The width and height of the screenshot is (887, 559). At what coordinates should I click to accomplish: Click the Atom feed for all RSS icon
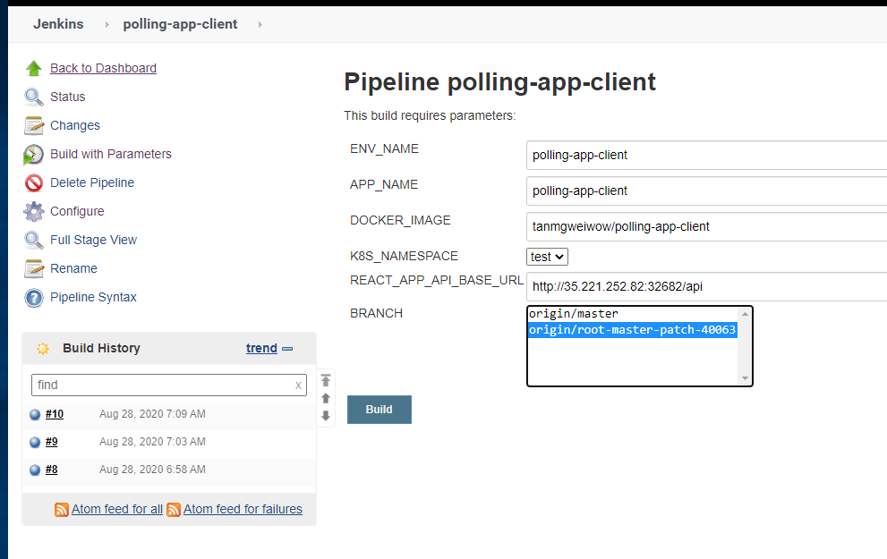pyautogui.click(x=62, y=509)
